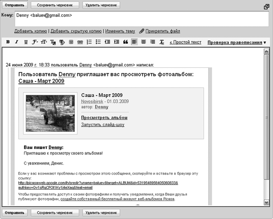
Task: Toggle italic text formatting
Action: click(16, 42)
